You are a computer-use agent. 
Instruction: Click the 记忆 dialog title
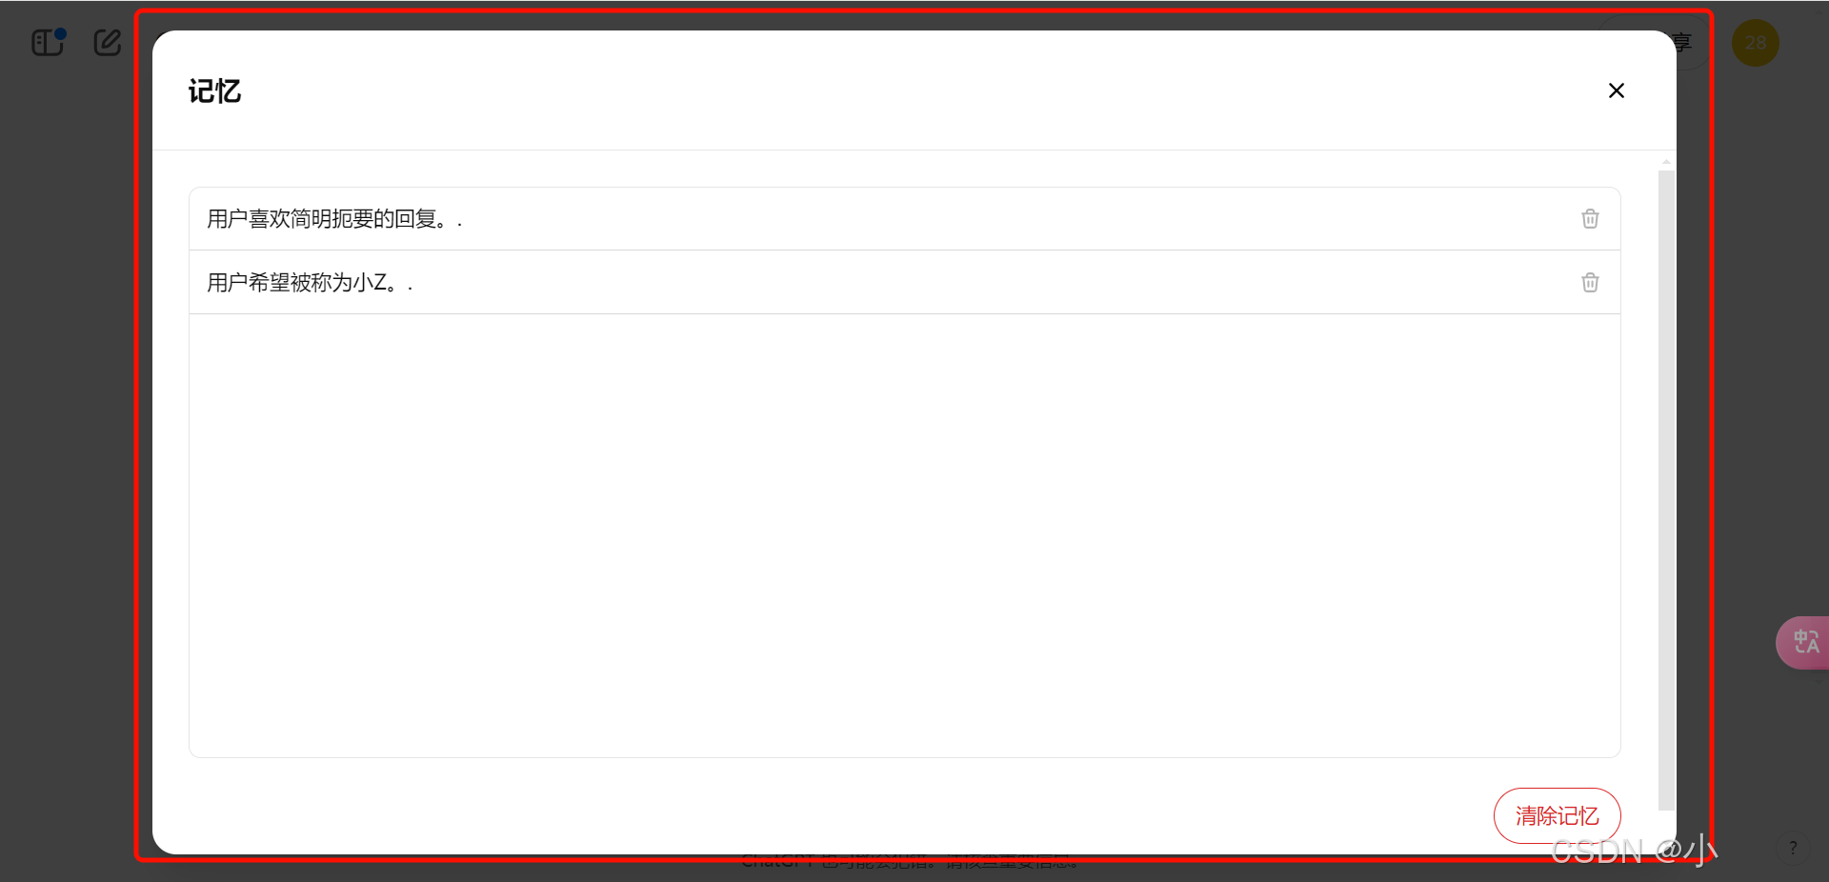click(x=214, y=91)
